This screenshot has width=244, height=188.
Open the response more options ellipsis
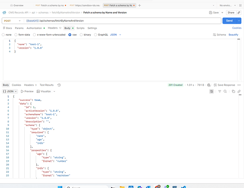239,85
